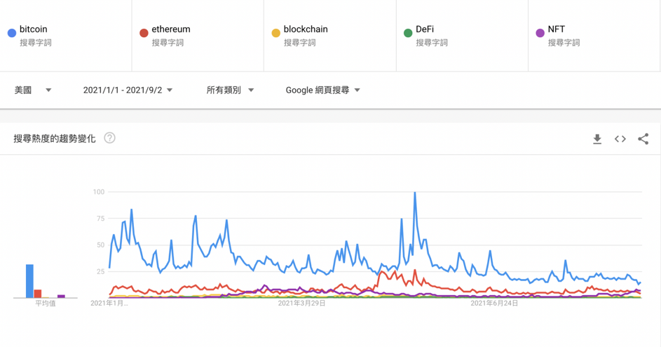
Task: Edit the DeFi search term
Action: [x=425, y=29]
